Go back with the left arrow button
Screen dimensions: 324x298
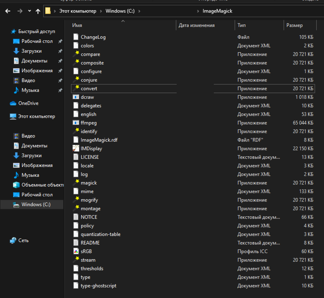coord(8,11)
